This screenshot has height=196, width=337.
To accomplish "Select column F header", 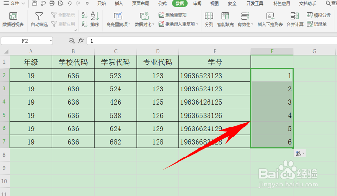I will click(x=272, y=51).
